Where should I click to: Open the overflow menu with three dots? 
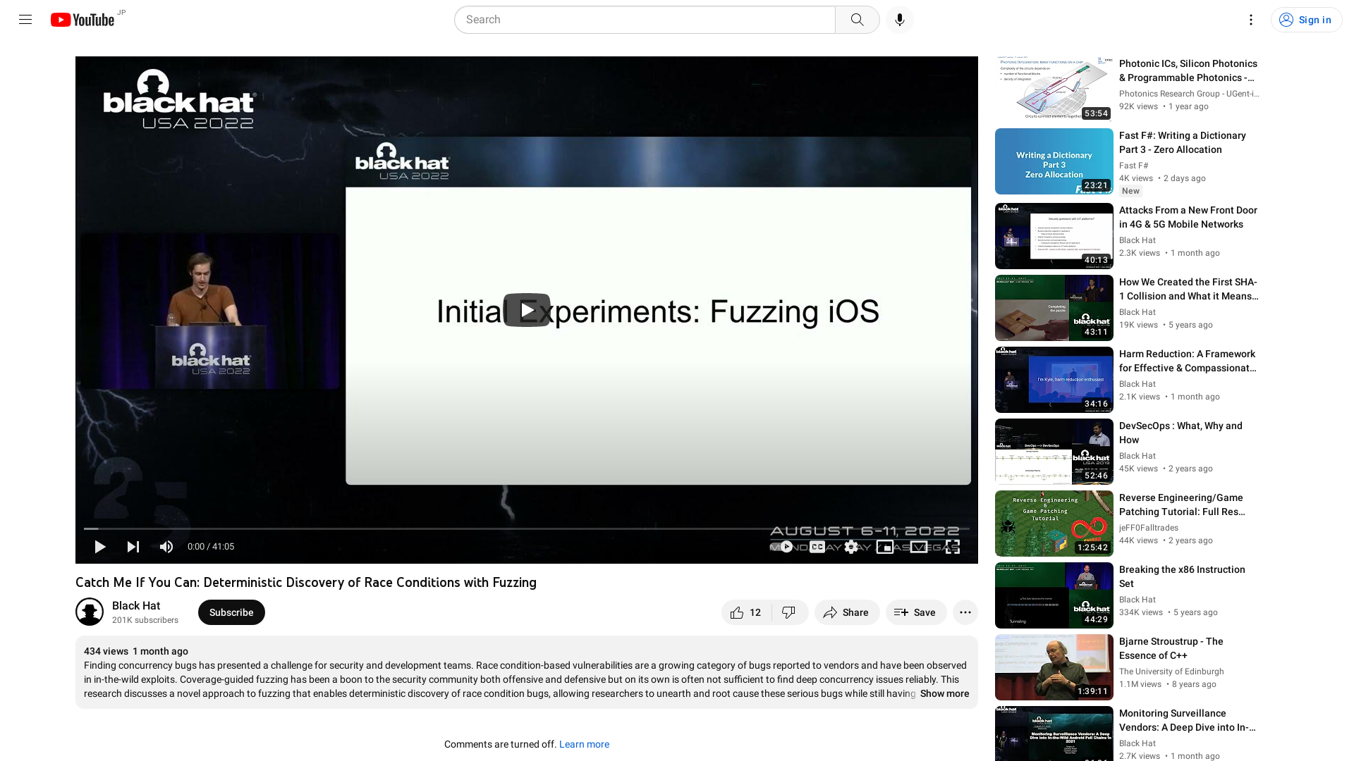tap(964, 612)
